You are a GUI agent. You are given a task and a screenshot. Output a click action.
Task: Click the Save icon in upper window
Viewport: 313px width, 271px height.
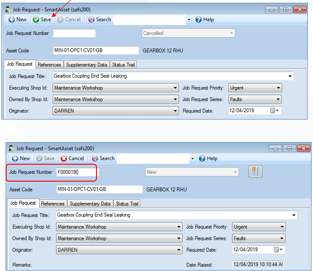tap(36, 20)
